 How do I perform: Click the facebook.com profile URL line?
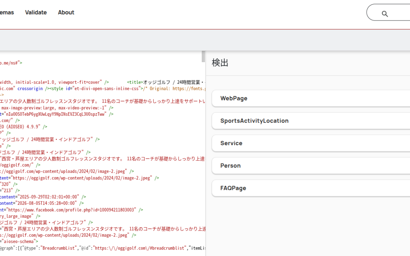click(x=71, y=210)
